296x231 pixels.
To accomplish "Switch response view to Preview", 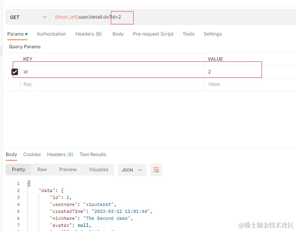I will tap(68, 170).
